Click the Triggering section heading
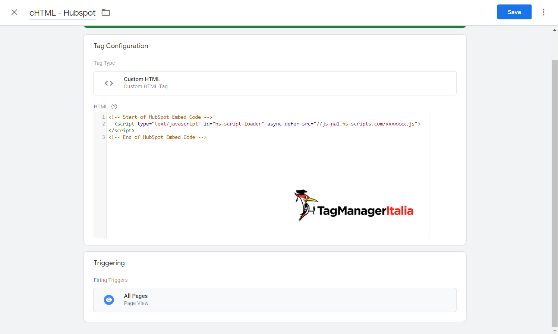 [109, 263]
